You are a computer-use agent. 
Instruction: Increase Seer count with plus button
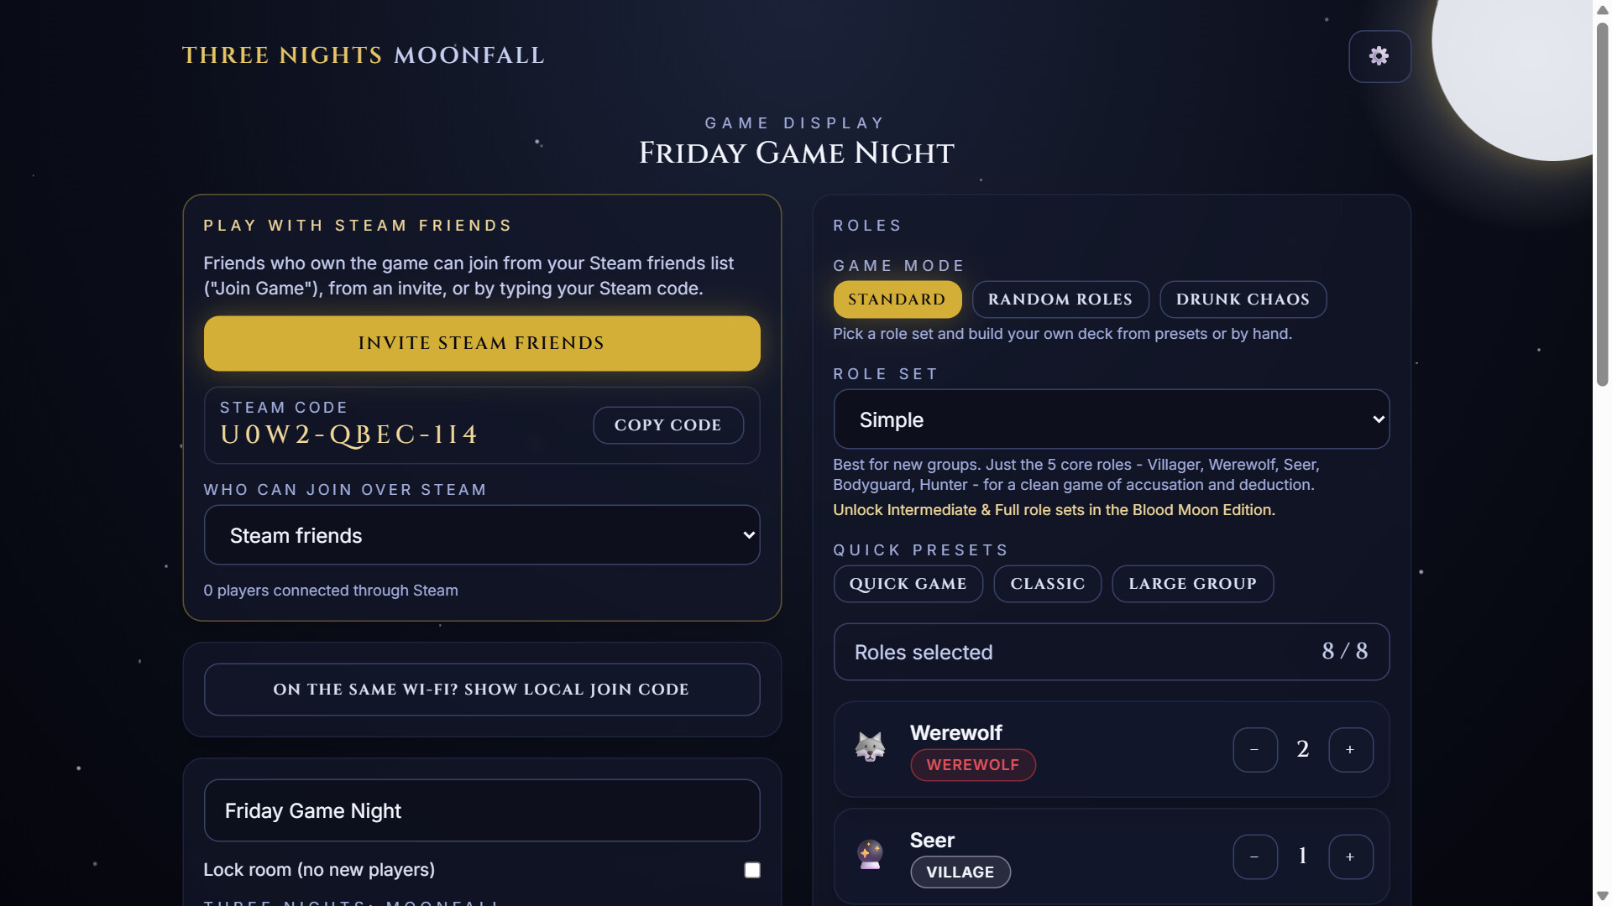(1350, 857)
